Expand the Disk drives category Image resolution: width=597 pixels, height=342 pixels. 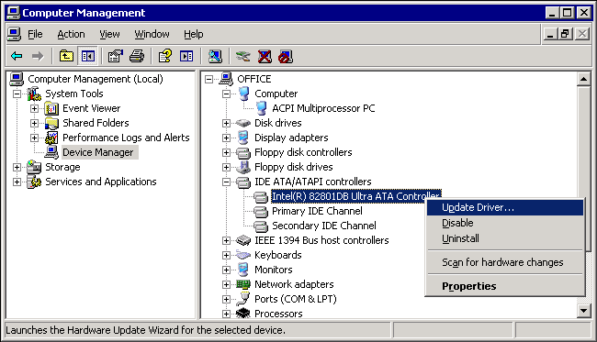click(226, 123)
